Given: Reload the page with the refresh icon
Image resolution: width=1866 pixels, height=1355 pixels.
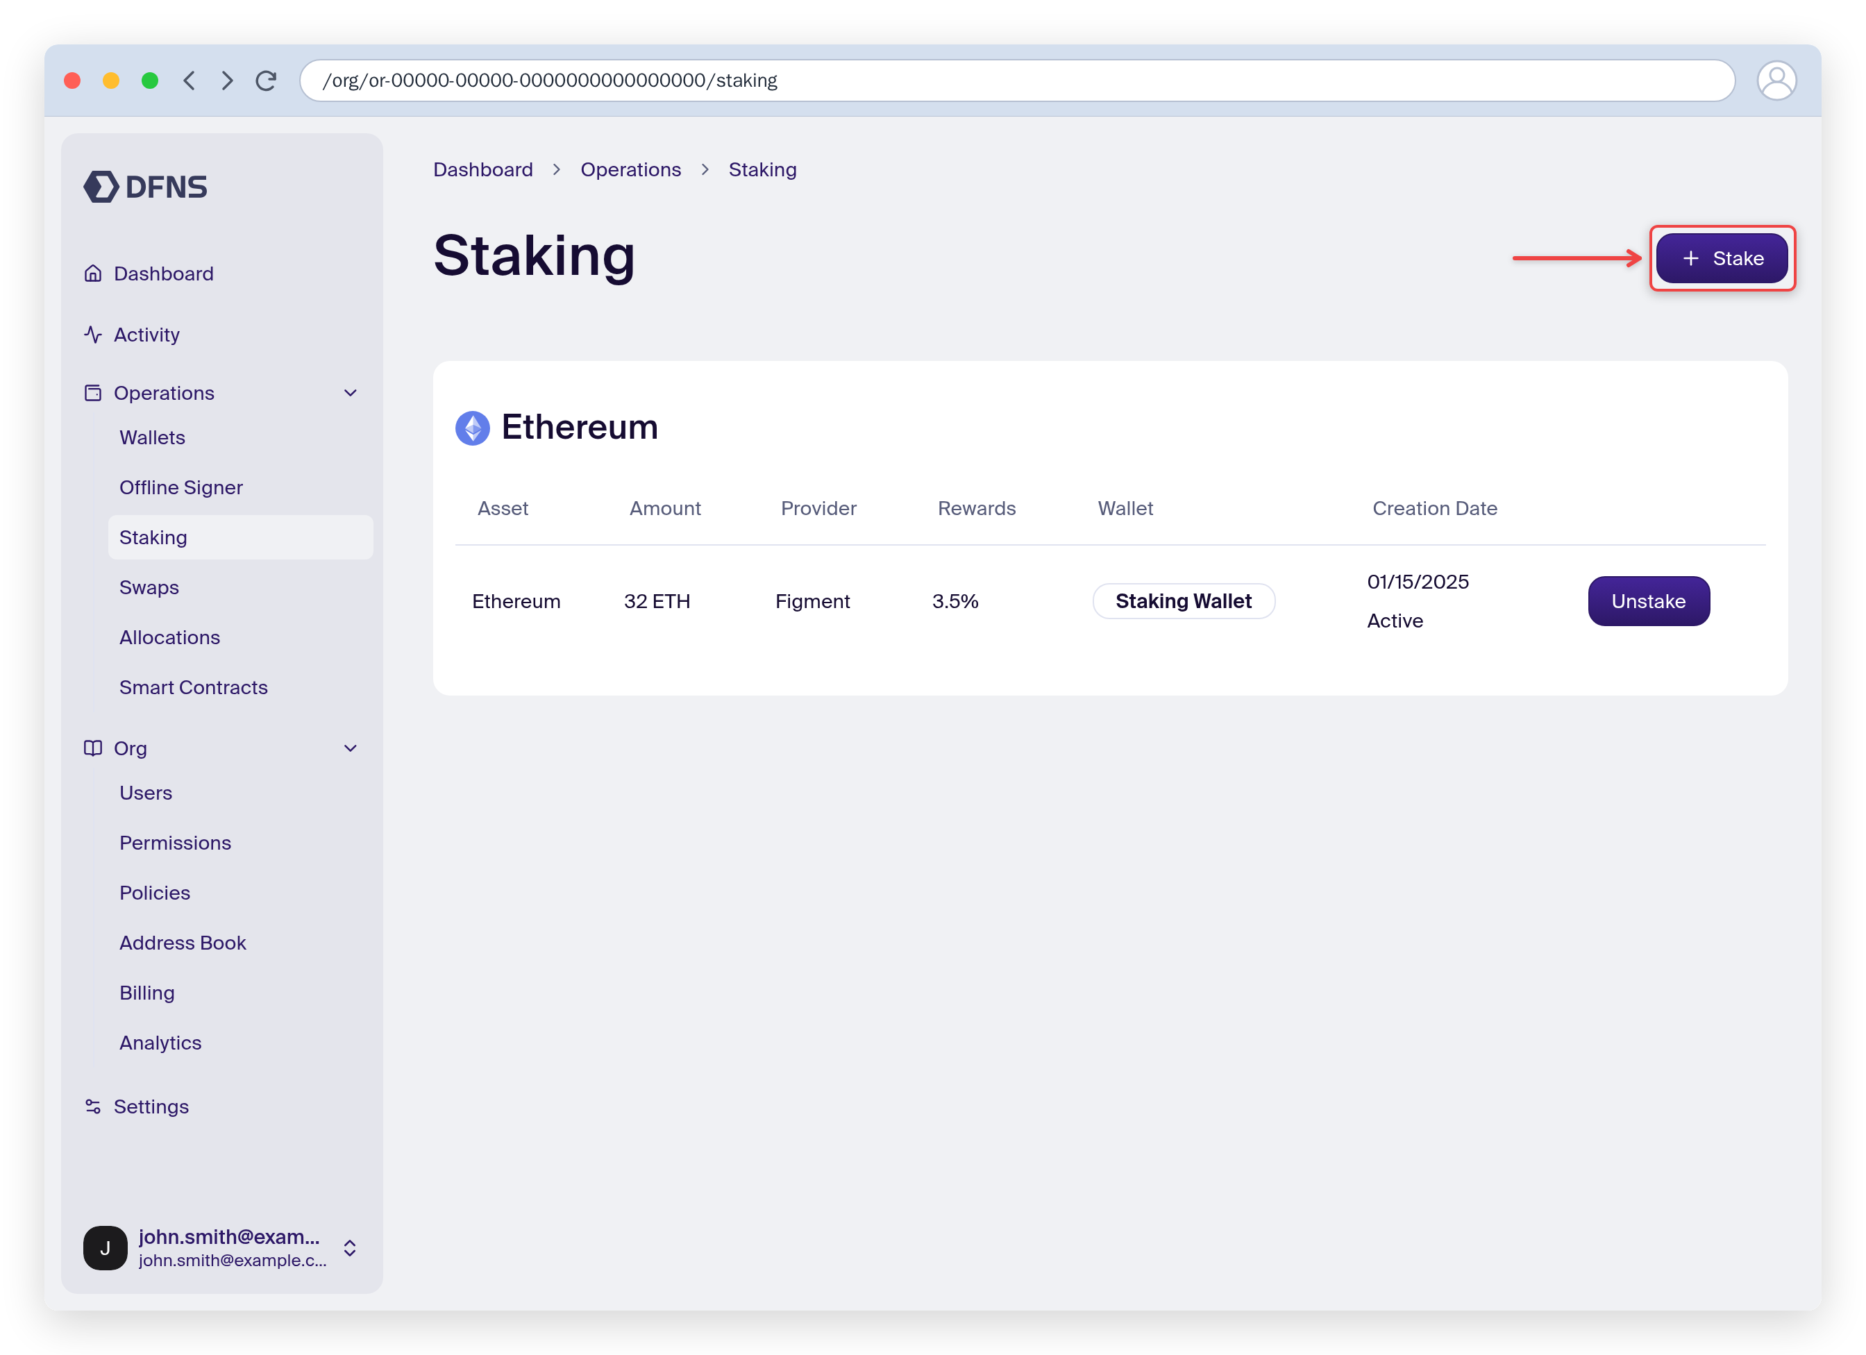Looking at the screenshot, I should (x=266, y=80).
